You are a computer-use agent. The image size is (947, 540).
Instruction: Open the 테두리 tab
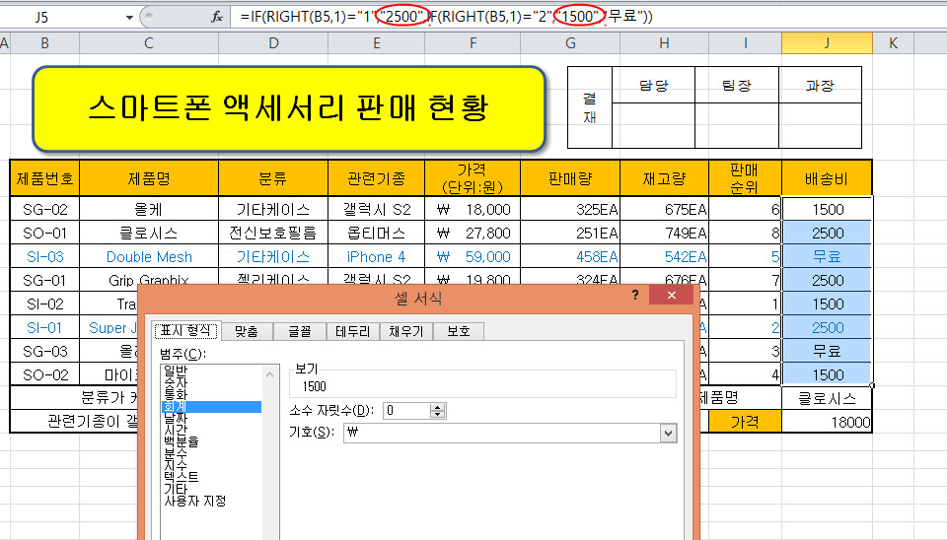(352, 331)
